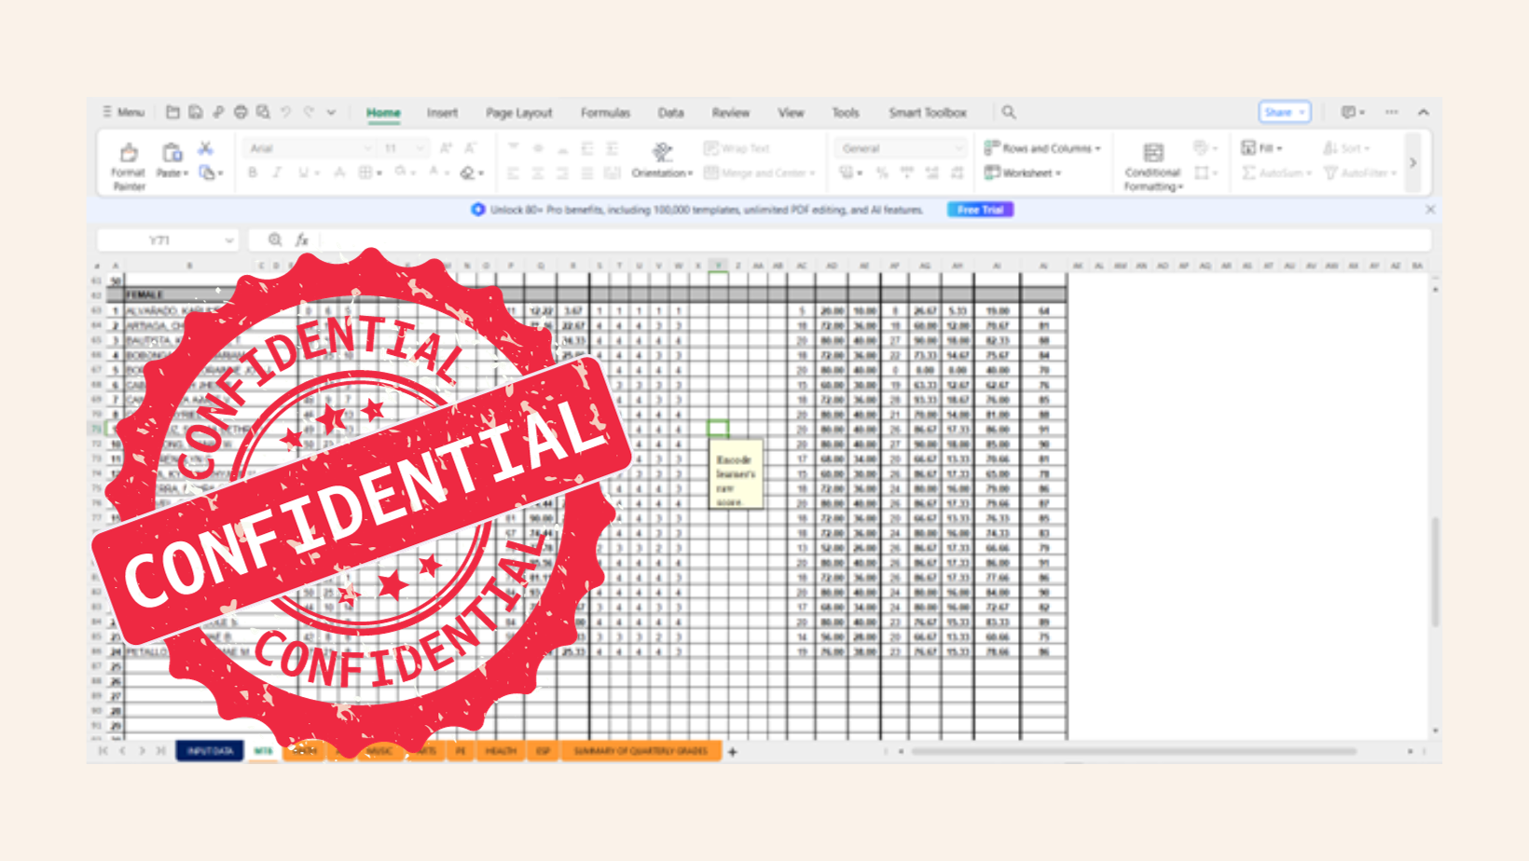Click the search magnifier icon beside Smart Toolbox

[x=1009, y=112]
